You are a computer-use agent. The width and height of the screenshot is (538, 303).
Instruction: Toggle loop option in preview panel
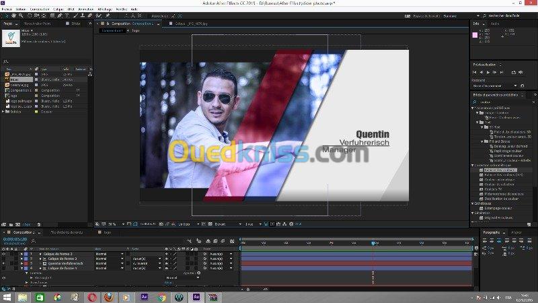point(514,72)
